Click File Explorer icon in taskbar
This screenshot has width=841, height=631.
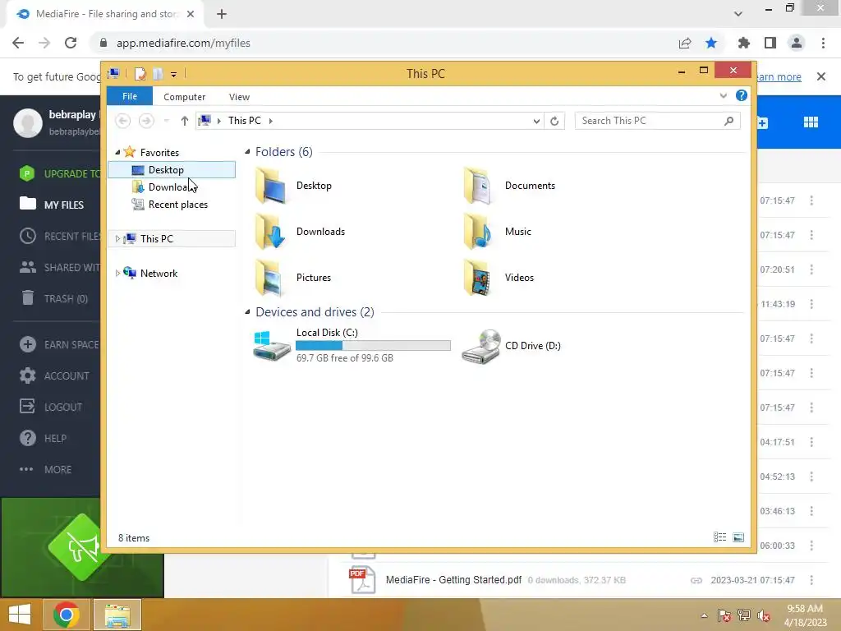(117, 615)
